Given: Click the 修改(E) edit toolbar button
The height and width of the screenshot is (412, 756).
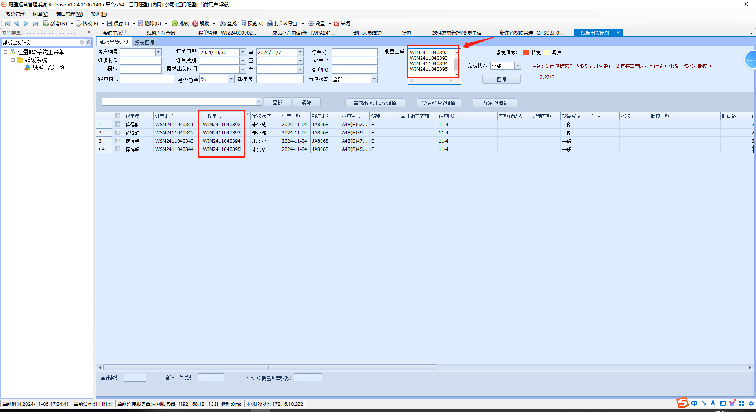Looking at the screenshot, I should click(87, 24).
